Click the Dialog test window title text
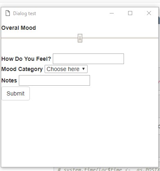This screenshot has width=160, height=171. [x=25, y=13]
